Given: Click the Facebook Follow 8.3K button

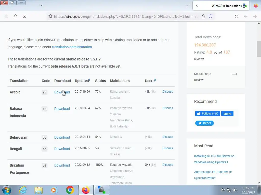Looking at the screenshot, I should (x=207, y=113).
